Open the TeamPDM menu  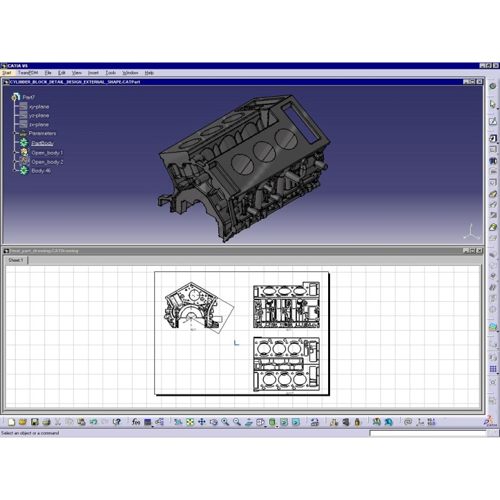(27, 72)
